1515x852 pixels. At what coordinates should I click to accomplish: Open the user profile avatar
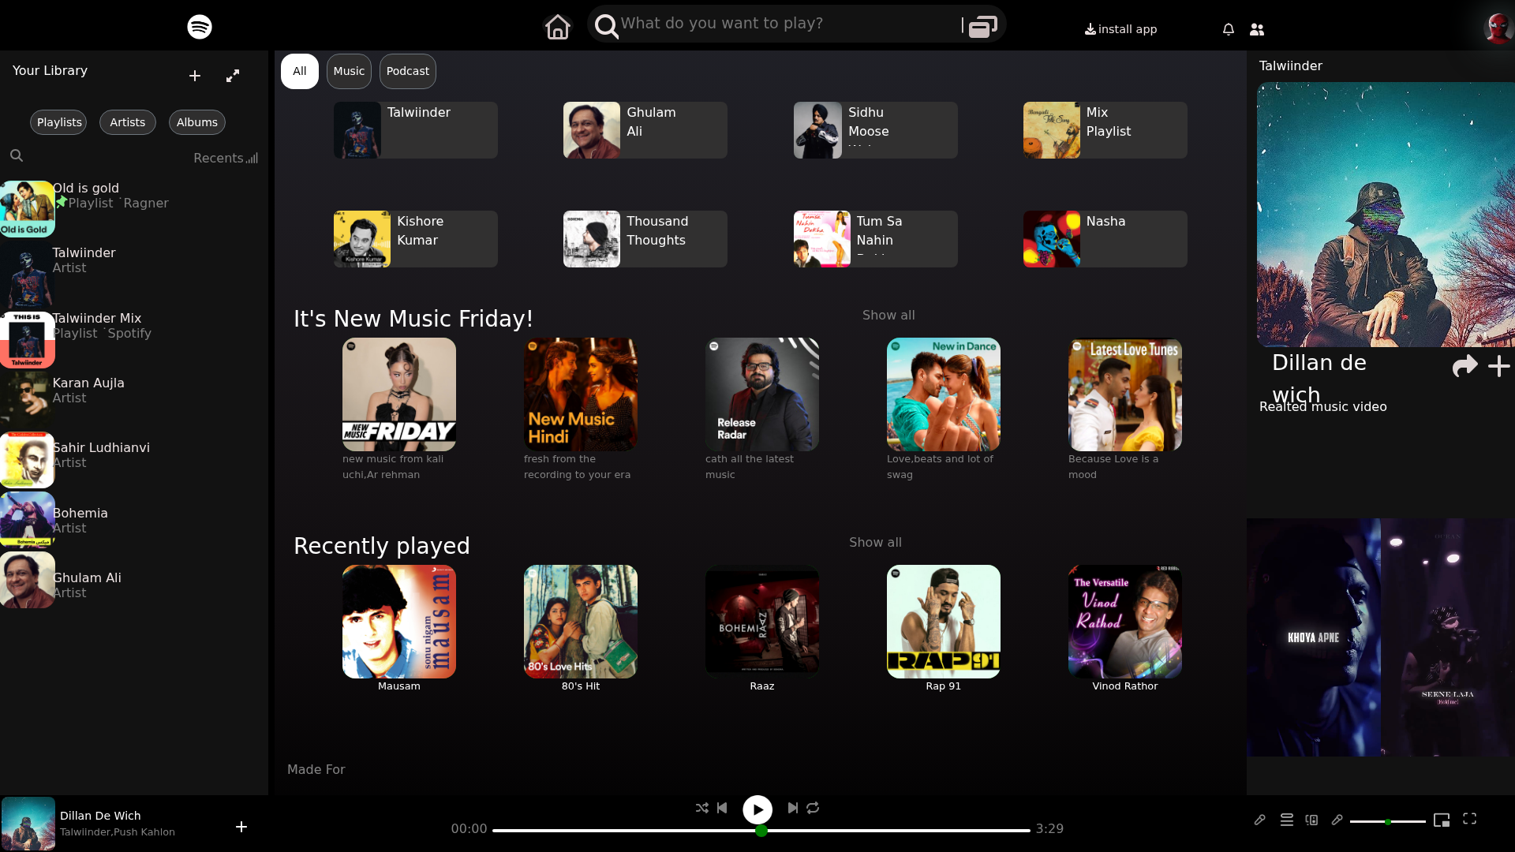[x=1498, y=28]
